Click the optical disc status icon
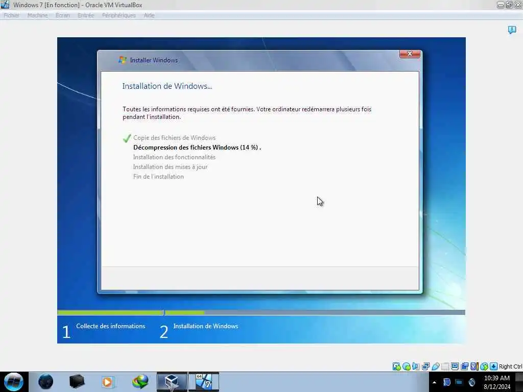The height and width of the screenshot is (392, 523). pyautogui.click(x=406, y=366)
